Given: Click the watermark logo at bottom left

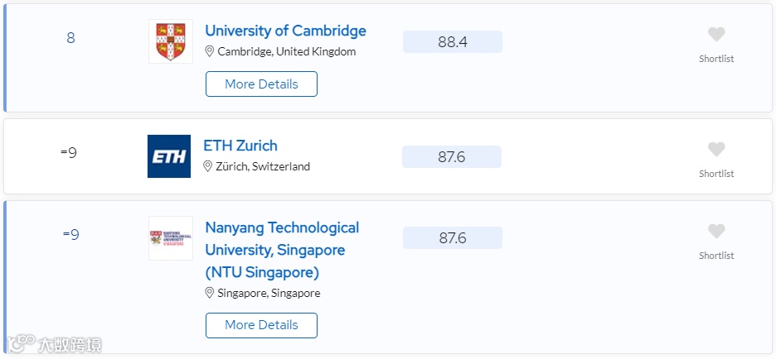Looking at the screenshot, I should (x=55, y=343).
